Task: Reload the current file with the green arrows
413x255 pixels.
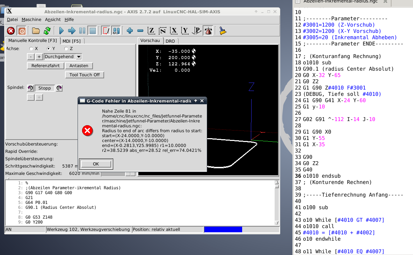Action: (x=47, y=31)
